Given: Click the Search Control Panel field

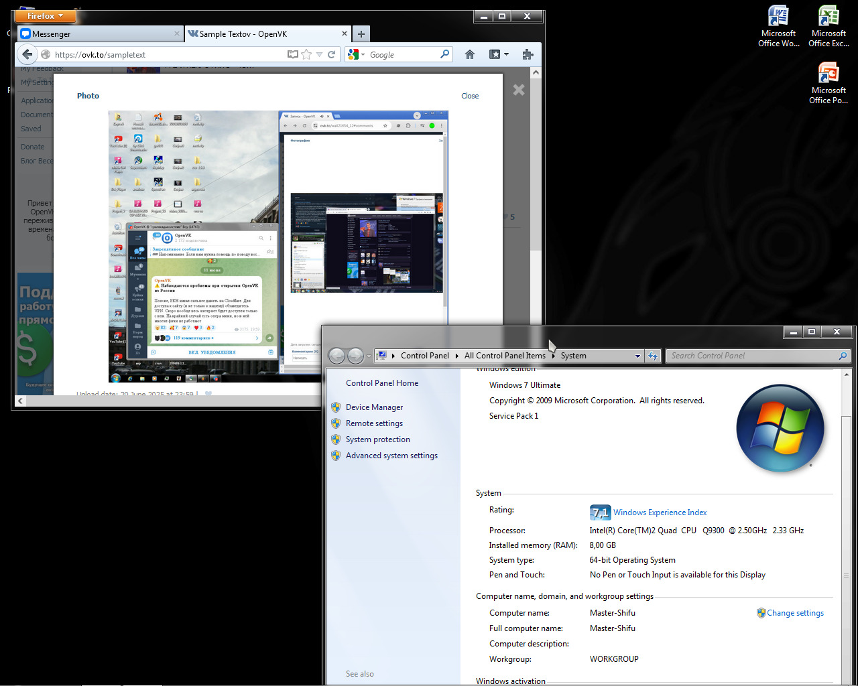Looking at the screenshot, I should point(751,356).
